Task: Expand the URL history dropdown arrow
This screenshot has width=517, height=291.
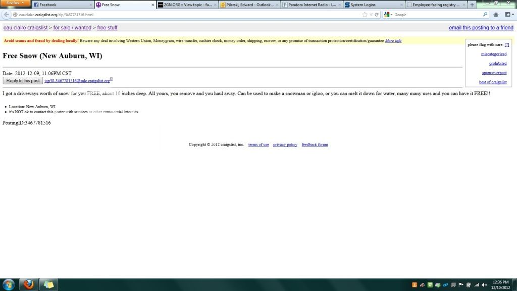Action: click(371, 15)
